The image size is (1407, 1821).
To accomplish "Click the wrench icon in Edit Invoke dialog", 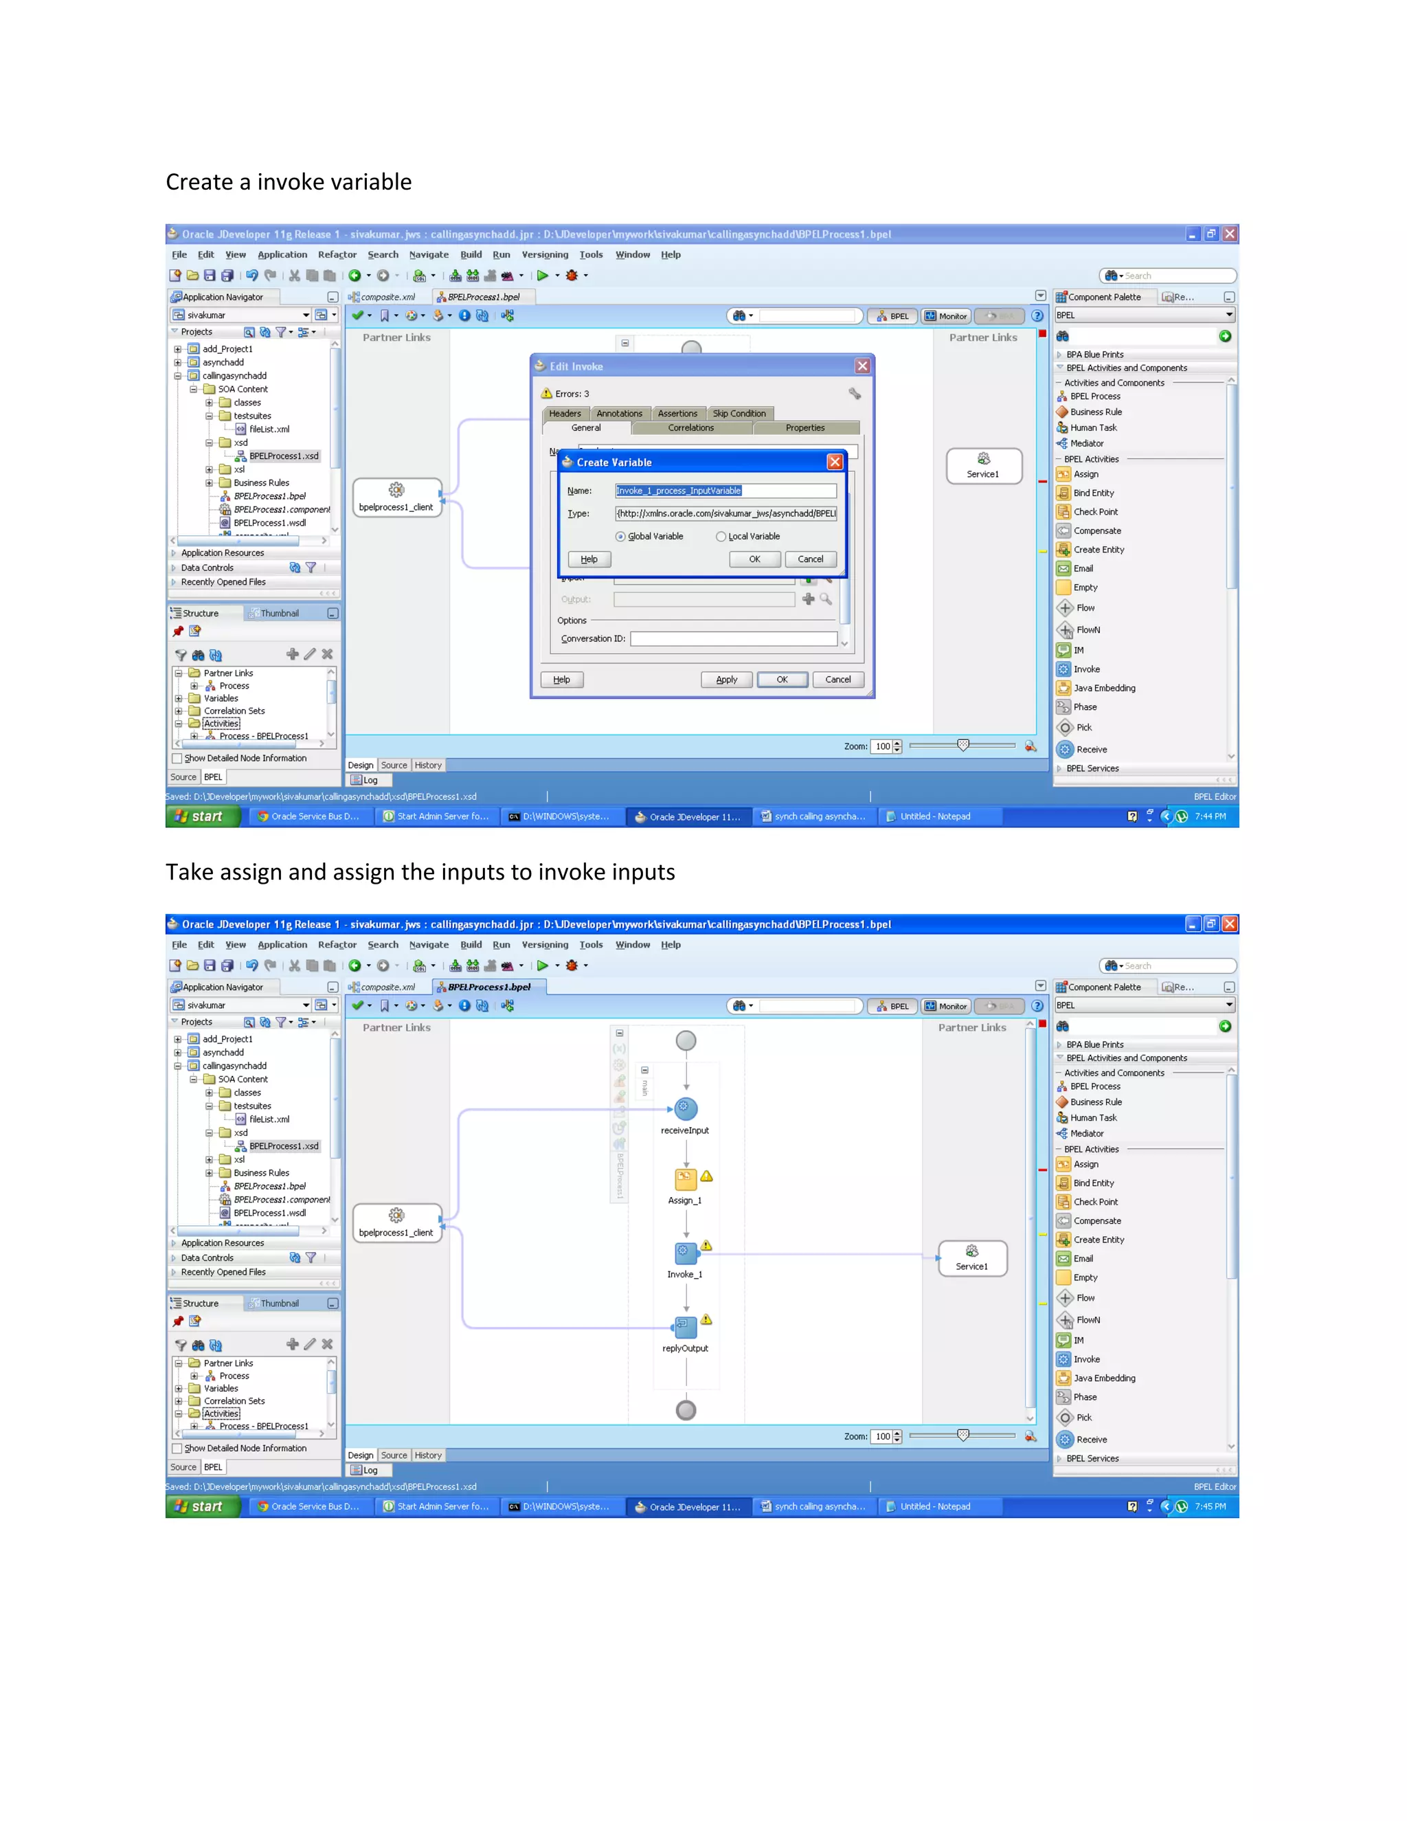I will tap(855, 394).
